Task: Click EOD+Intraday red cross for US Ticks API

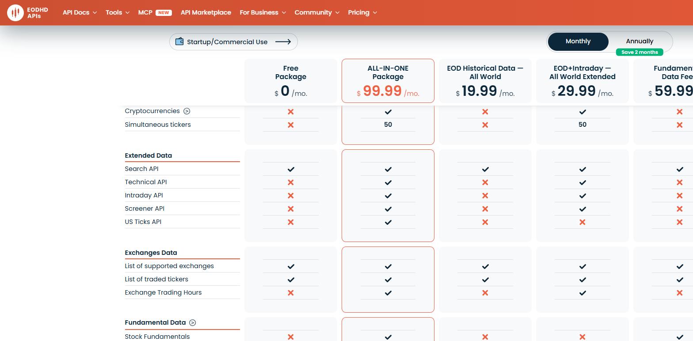Action: point(583,222)
